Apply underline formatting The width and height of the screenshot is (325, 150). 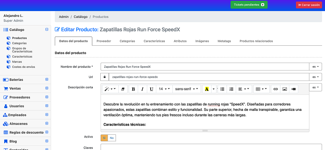[151, 89]
